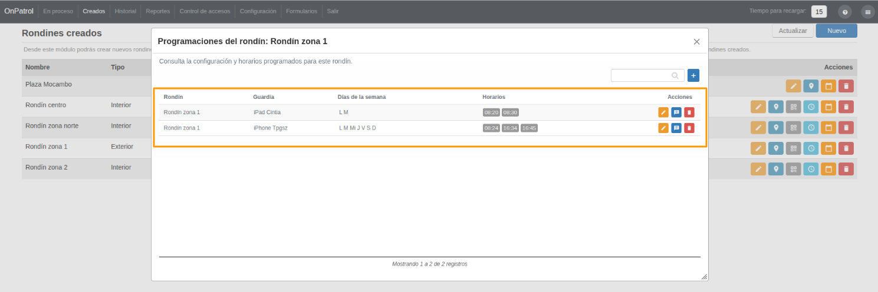Image resolution: width=878 pixels, height=292 pixels.
Task: Open clock icon for background Rondín zona 1
Action: coord(811,148)
